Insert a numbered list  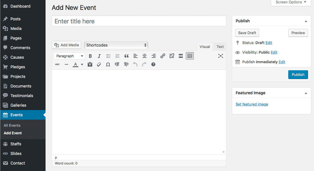click(x=118, y=56)
